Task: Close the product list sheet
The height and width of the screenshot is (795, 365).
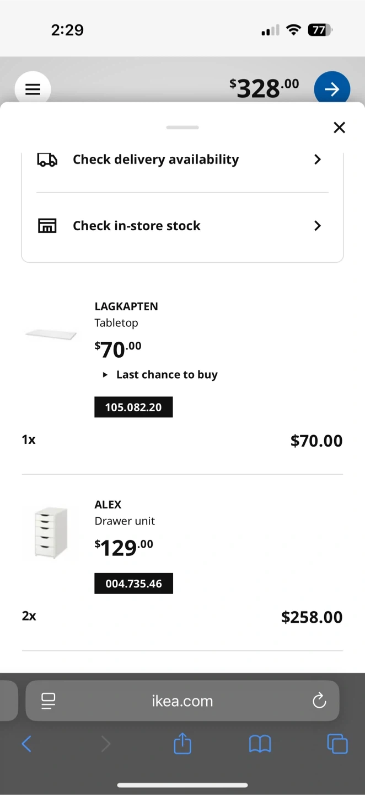Action: [339, 128]
